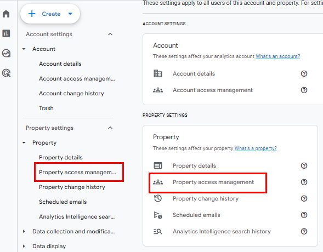Click help icon beside Account details
Viewport: 323px width, 252px height.
pos(304,73)
